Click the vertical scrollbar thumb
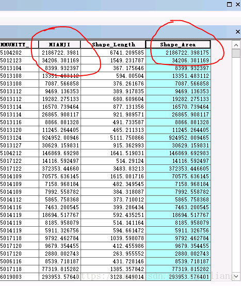241x286 pixels. click(x=236, y=53)
